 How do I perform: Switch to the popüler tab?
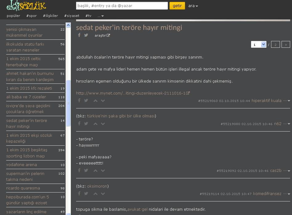pyautogui.click(x=13, y=16)
